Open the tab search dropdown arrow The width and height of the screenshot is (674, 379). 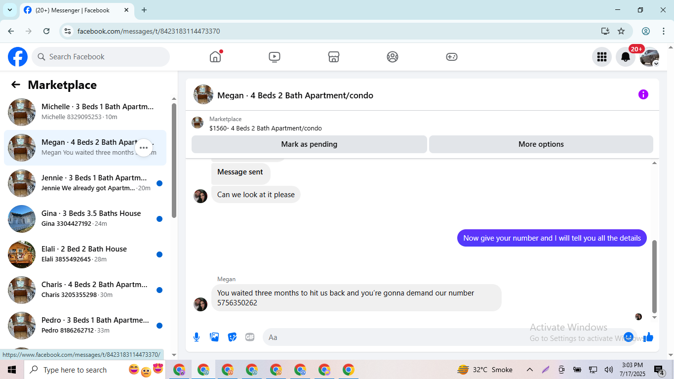point(10,10)
